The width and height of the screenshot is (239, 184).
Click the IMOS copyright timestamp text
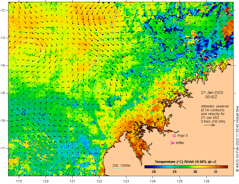coord(237,139)
